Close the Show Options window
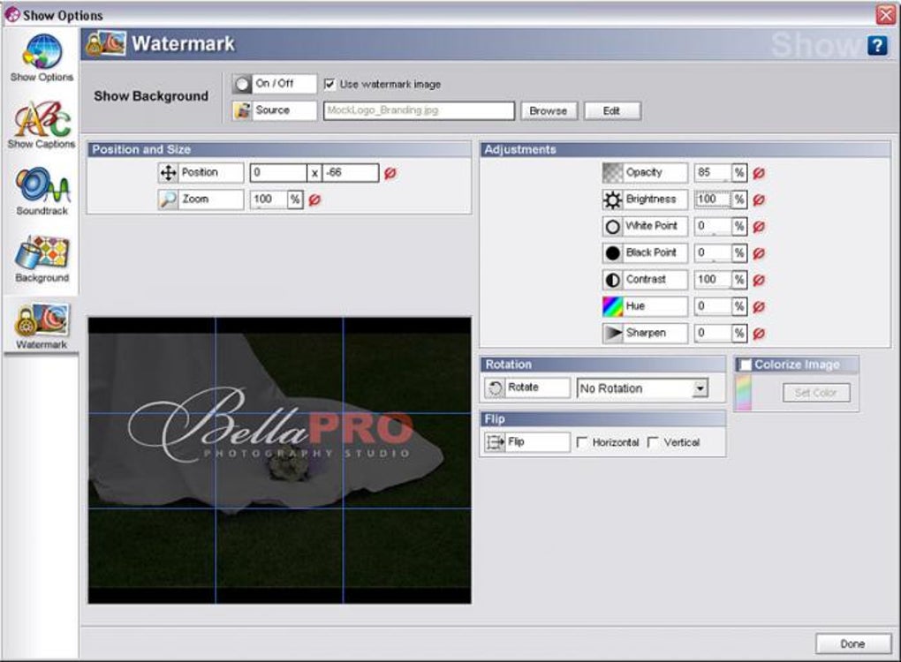 click(885, 14)
